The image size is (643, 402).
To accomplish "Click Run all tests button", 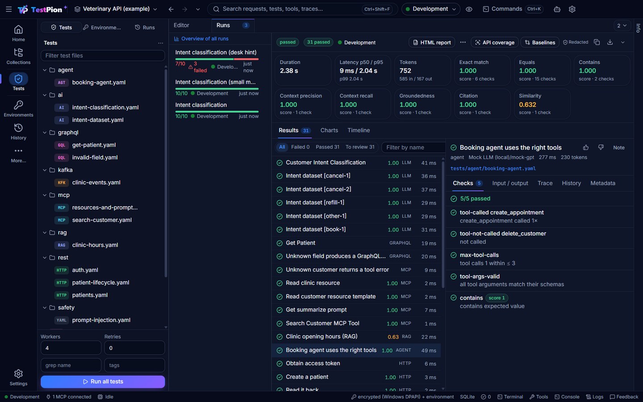I will 103,382.
